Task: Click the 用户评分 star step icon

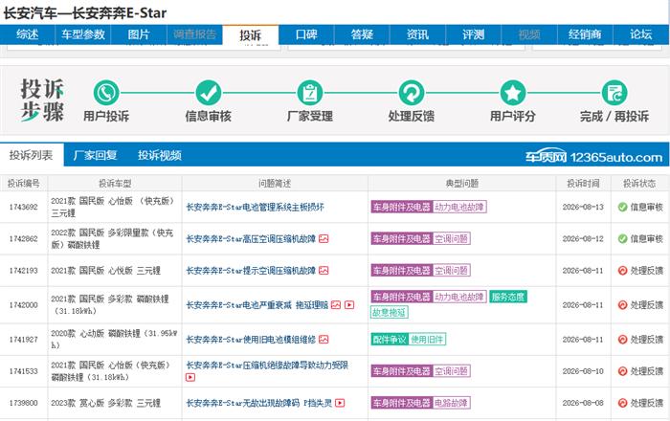Action: coord(513,93)
